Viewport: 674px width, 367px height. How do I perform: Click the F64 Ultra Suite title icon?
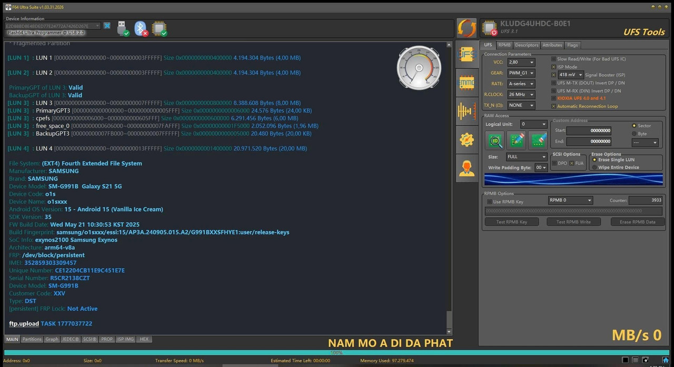tap(8, 7)
